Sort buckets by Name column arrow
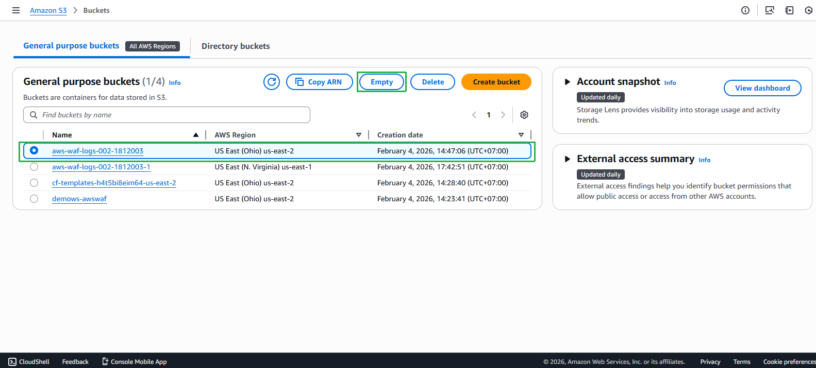The image size is (816, 368). pyautogui.click(x=196, y=135)
